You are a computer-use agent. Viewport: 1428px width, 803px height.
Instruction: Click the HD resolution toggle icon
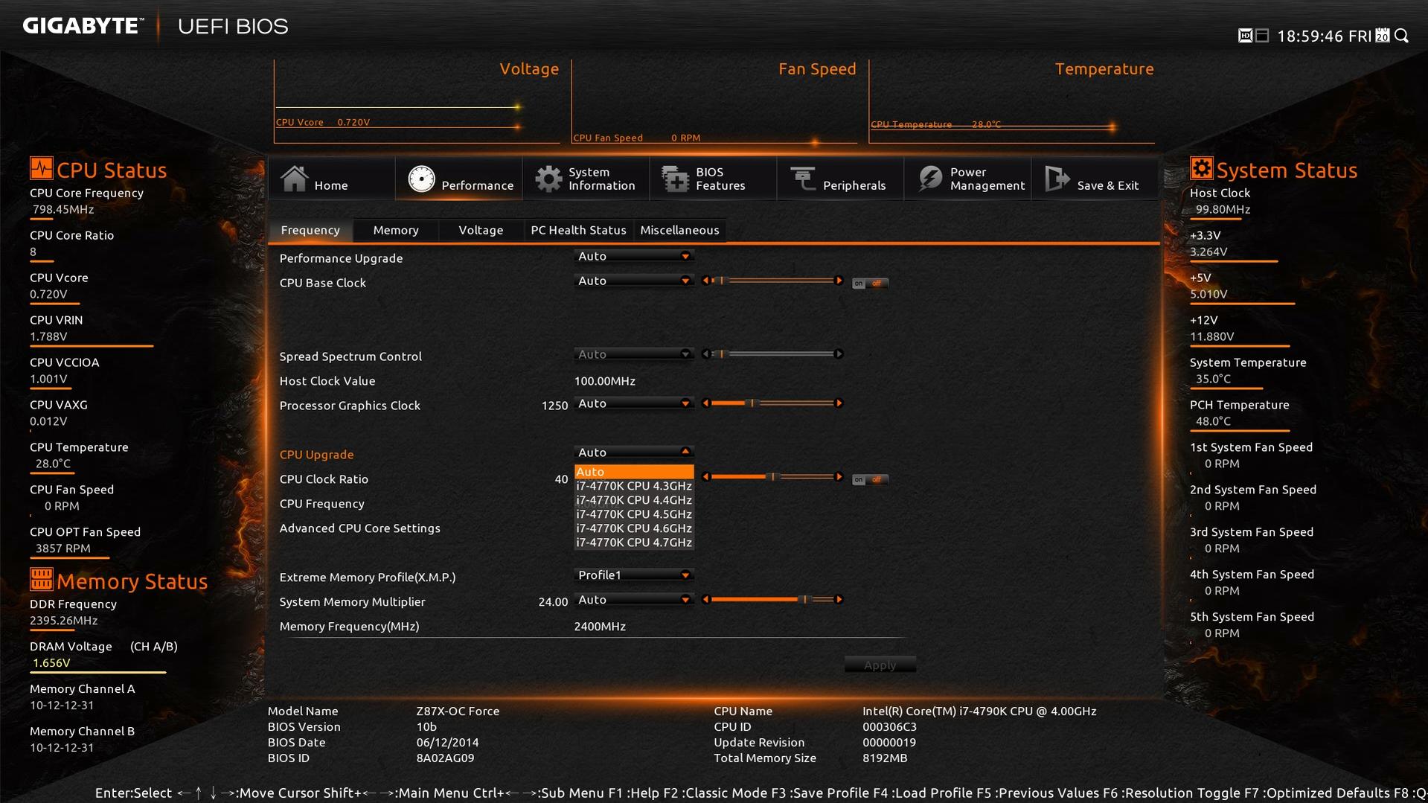pyautogui.click(x=1245, y=36)
